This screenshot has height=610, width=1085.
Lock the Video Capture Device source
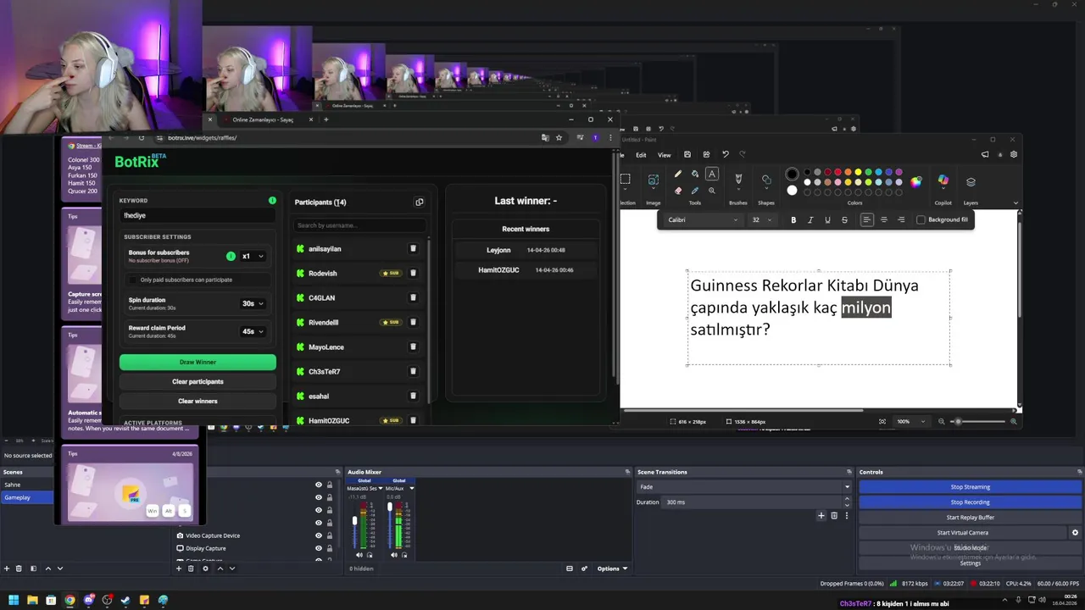[x=330, y=535]
